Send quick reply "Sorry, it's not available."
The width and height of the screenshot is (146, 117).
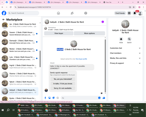coord(63,88)
